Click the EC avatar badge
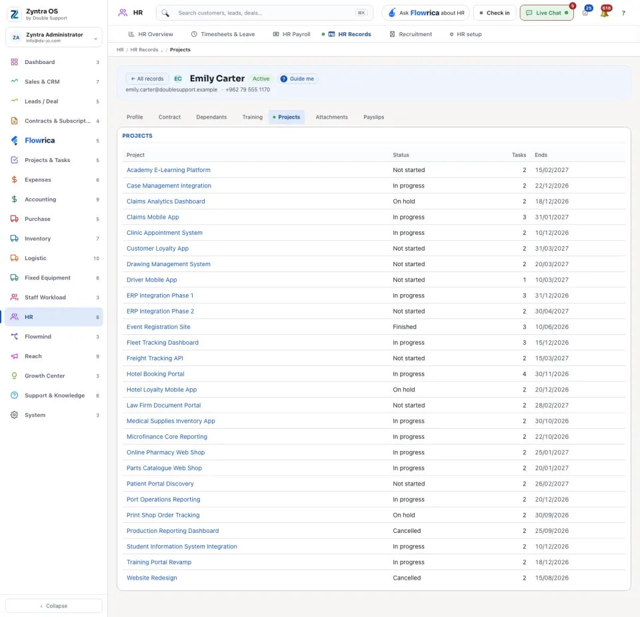The height and width of the screenshot is (617, 640). click(x=178, y=79)
